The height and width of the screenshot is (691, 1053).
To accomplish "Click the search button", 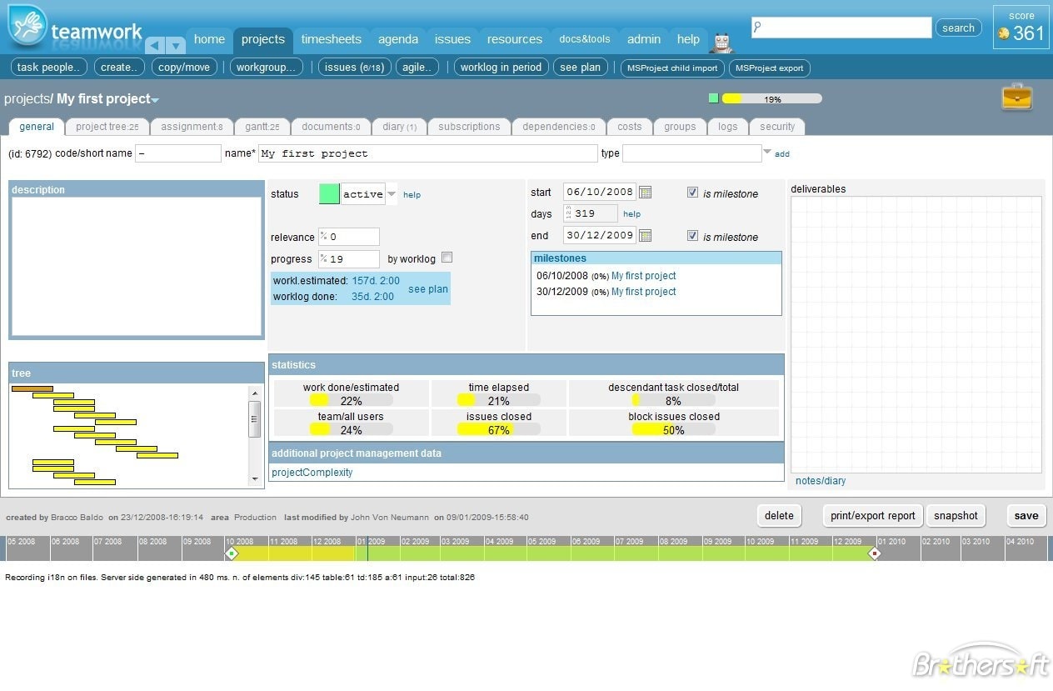I will pyautogui.click(x=958, y=28).
